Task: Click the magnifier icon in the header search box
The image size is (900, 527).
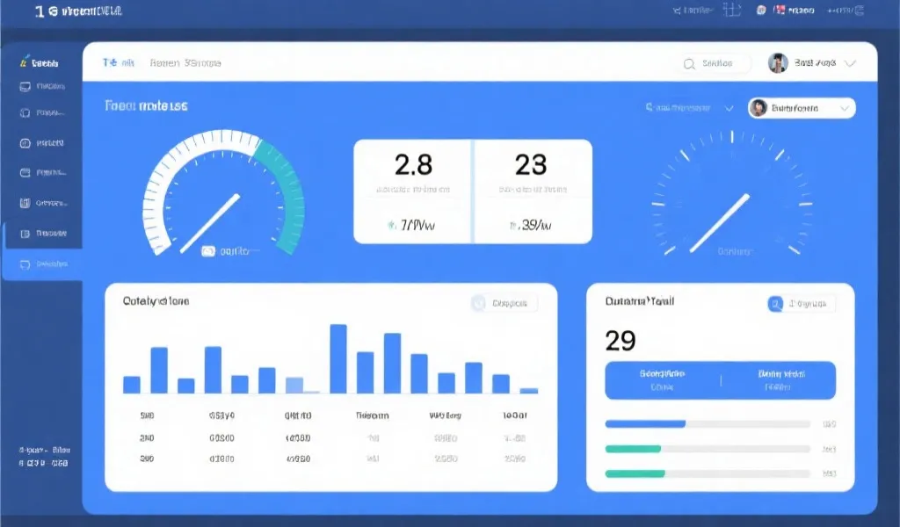Action: point(689,63)
